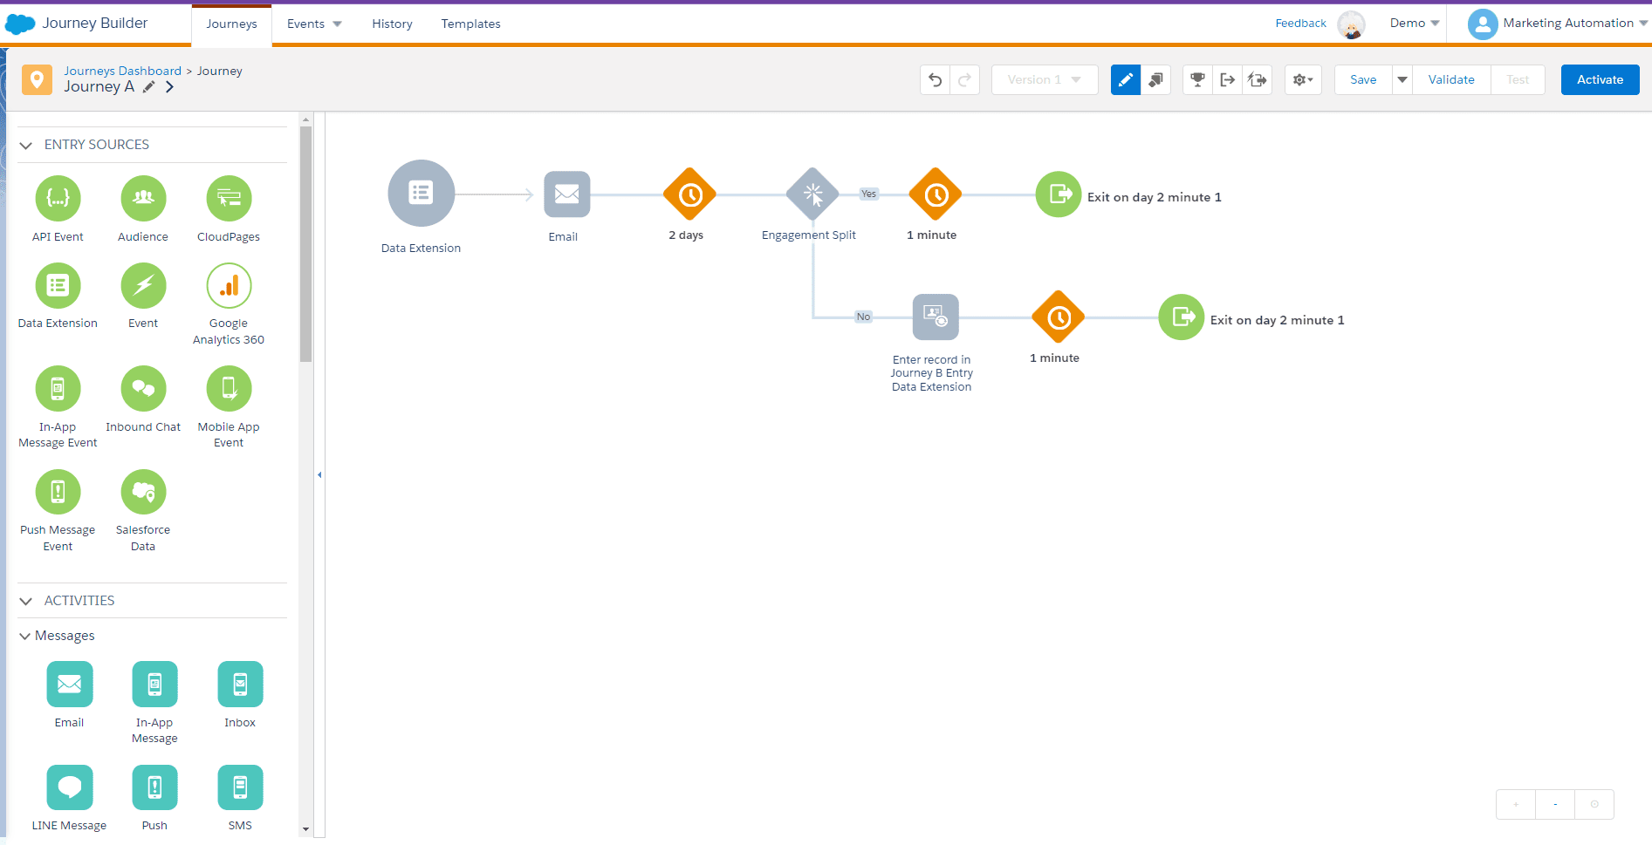Select the Engagement Split node on canvas
1652x845 pixels.
812,194
